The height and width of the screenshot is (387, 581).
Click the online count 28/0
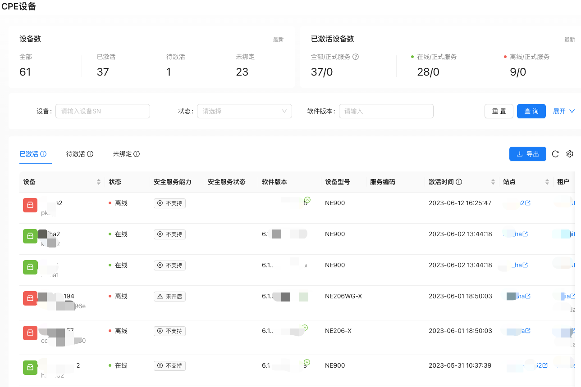[428, 72]
